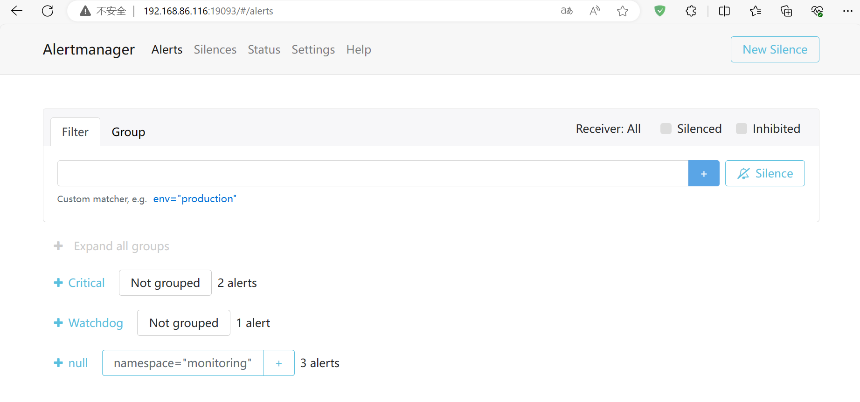Click the Not grouped label beside Watchdog
Image resolution: width=860 pixels, height=402 pixels.
(184, 323)
